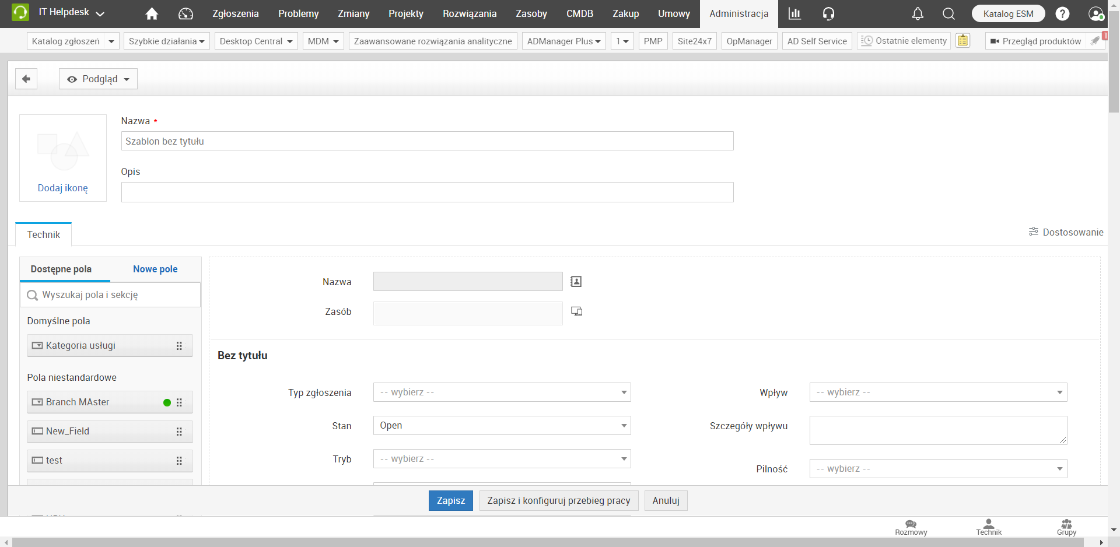Open the help question mark icon
This screenshot has height=547, width=1120.
pos(1062,13)
